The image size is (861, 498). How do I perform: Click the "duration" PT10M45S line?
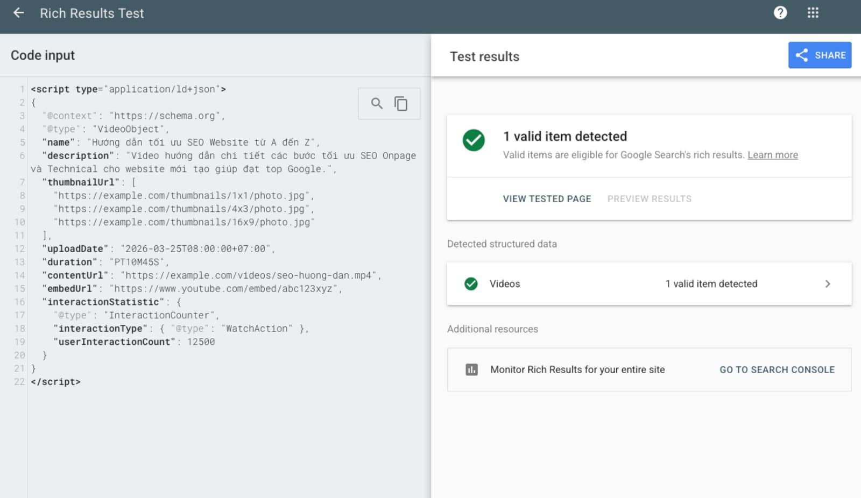[105, 262]
